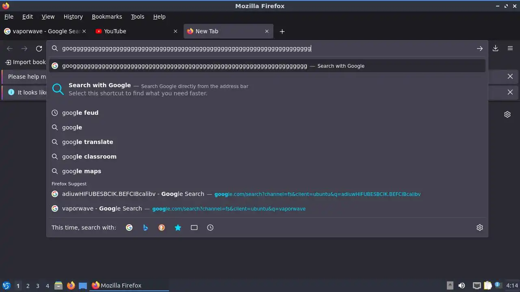Image resolution: width=520 pixels, height=292 pixels.
Task: Open the File menu
Action: tap(9, 17)
